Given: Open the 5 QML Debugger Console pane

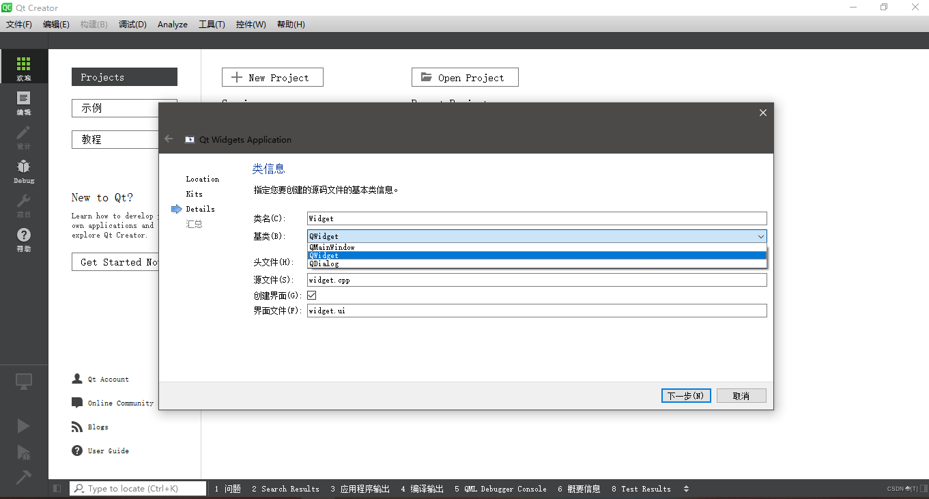Looking at the screenshot, I should (x=500, y=489).
